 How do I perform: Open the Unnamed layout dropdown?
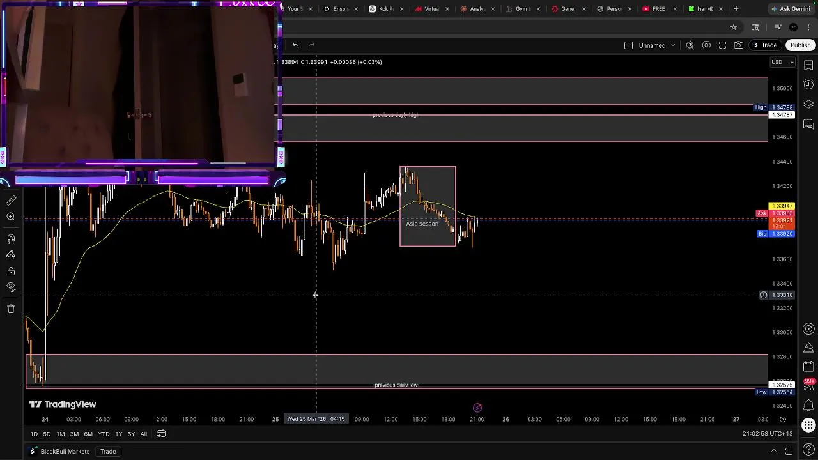pyautogui.click(x=657, y=45)
